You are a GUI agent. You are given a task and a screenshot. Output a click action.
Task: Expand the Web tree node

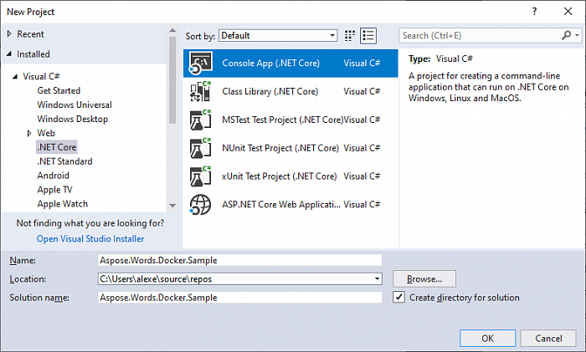(29, 133)
